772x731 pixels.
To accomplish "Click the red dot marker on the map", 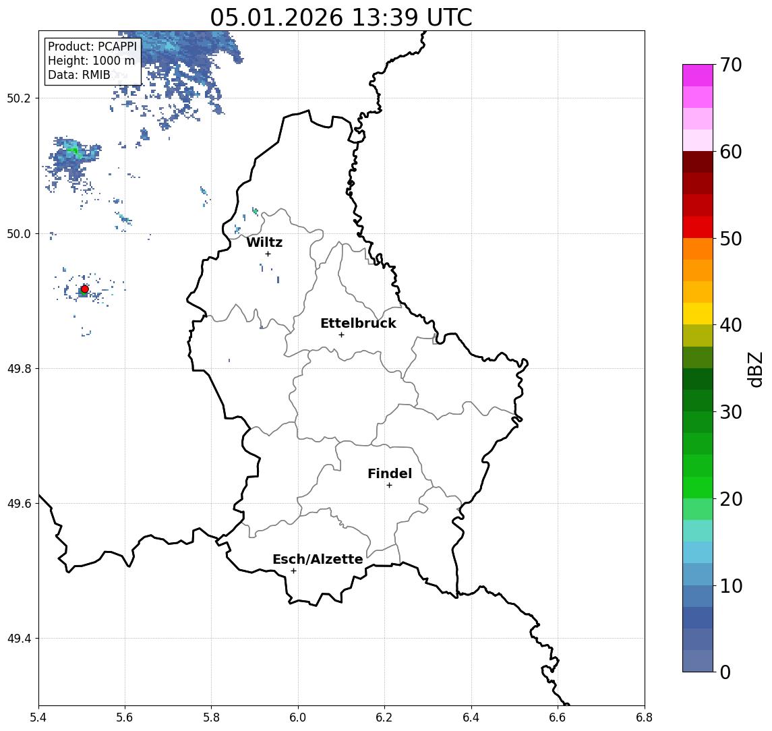I will [85, 289].
